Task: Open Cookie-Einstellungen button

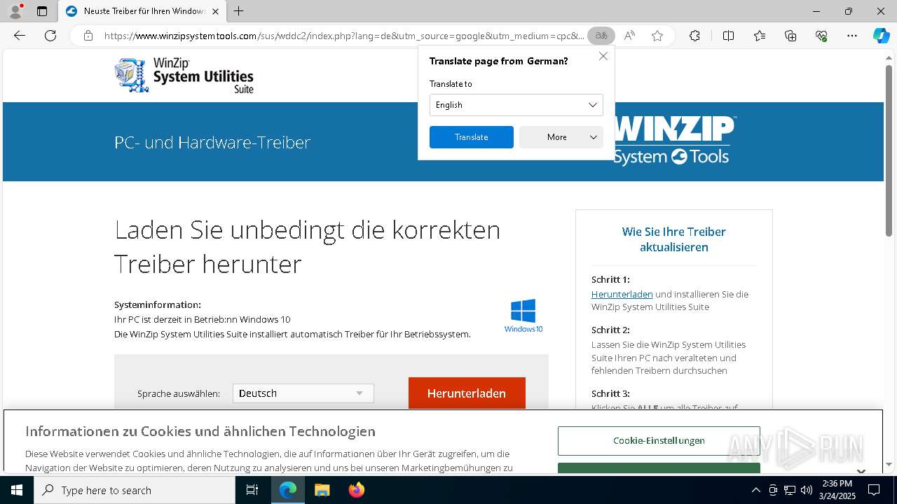Action: (x=659, y=441)
